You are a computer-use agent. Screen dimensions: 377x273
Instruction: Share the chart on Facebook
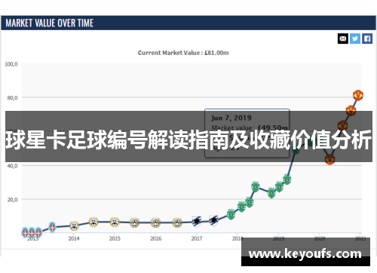point(367,38)
